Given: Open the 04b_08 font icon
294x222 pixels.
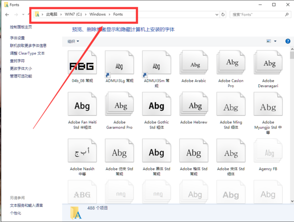Looking at the screenshot, I should pos(82,63).
